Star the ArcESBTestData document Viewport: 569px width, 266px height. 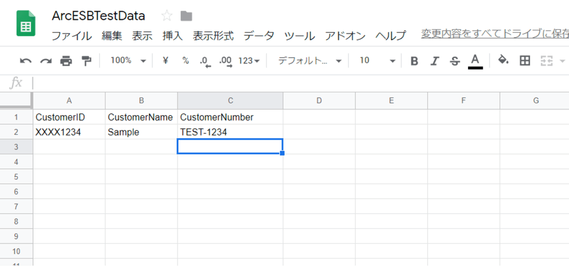166,16
